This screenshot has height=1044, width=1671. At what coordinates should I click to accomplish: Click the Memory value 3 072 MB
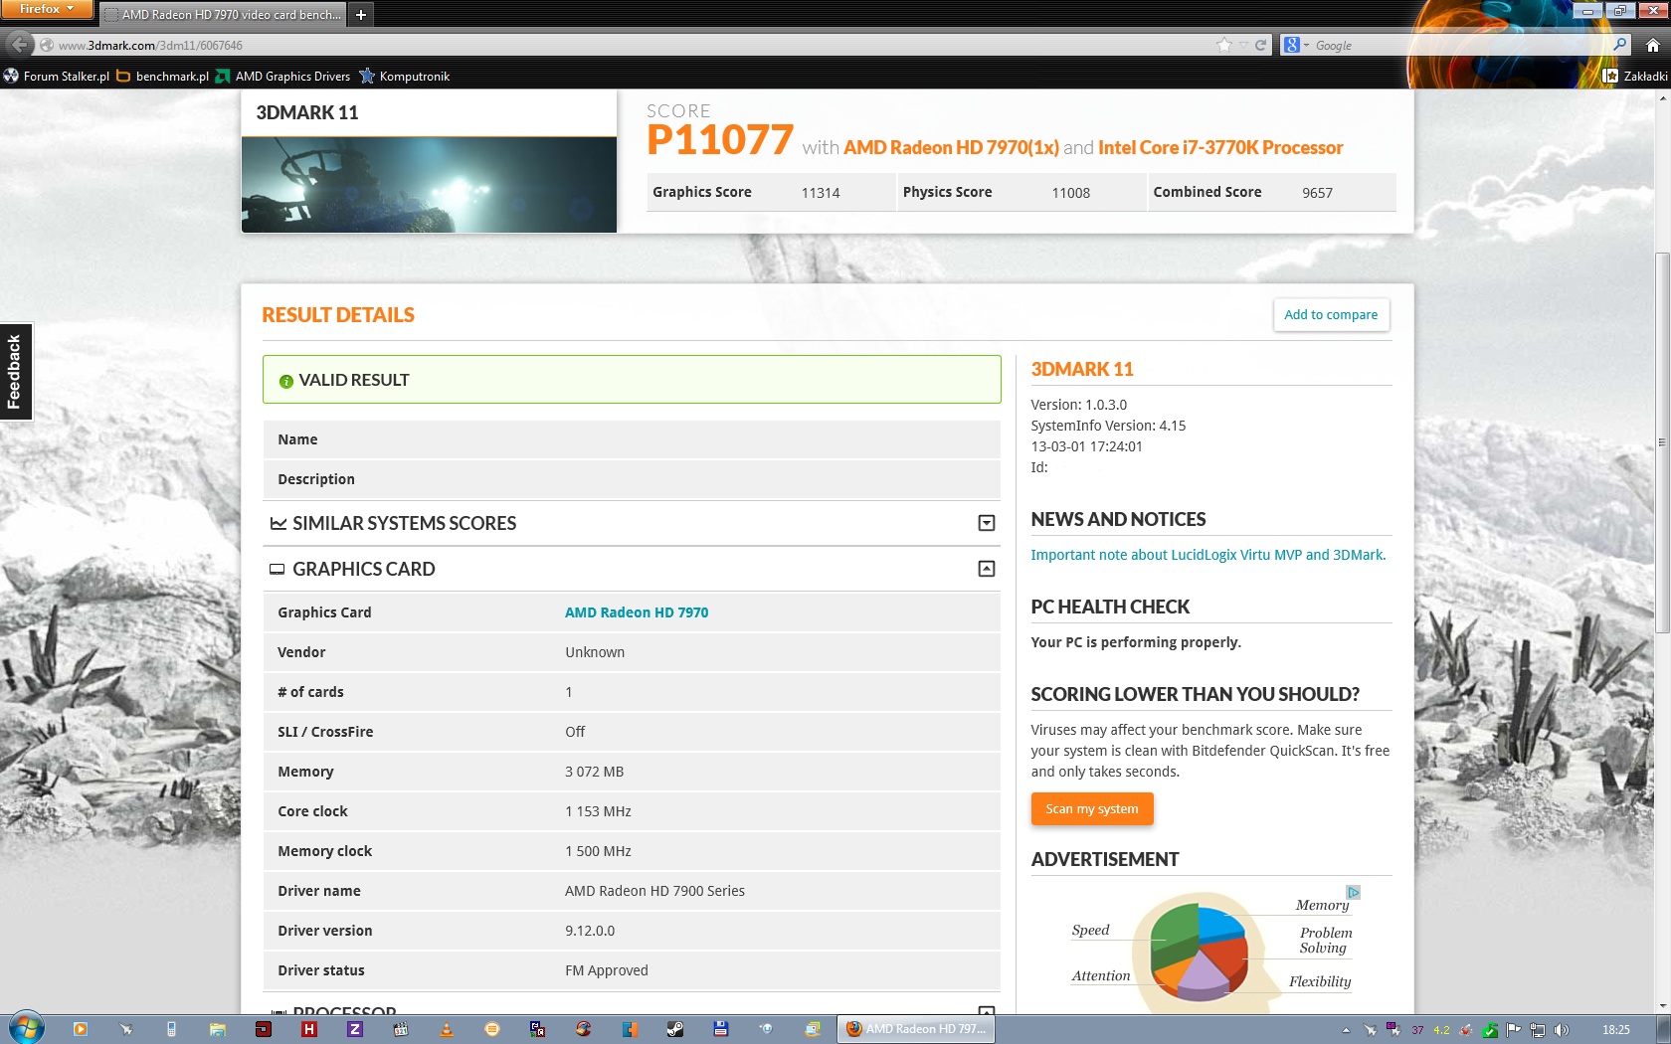click(595, 772)
